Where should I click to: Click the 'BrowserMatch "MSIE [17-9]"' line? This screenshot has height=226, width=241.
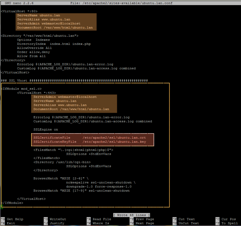point(82,191)
